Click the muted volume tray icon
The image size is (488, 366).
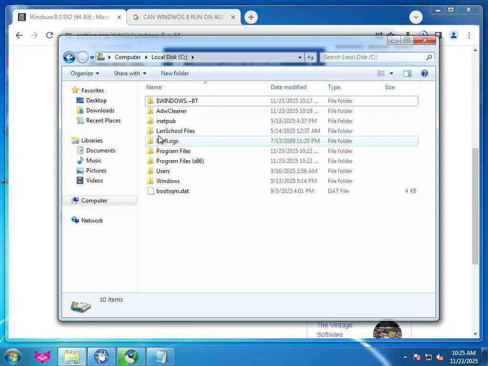[x=440, y=357]
